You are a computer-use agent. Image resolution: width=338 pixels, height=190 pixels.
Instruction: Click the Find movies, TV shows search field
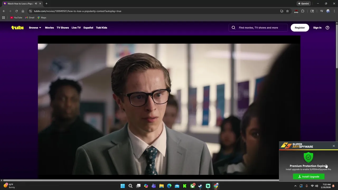258,27
